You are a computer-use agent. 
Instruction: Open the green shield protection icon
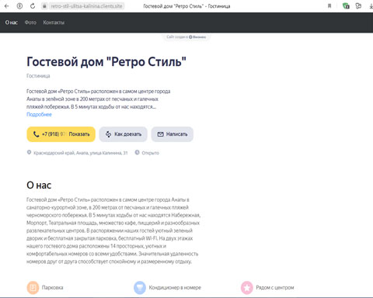click(346, 6)
